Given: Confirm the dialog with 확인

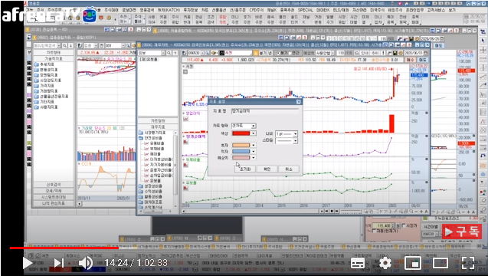Looking at the screenshot, I should tap(267, 169).
